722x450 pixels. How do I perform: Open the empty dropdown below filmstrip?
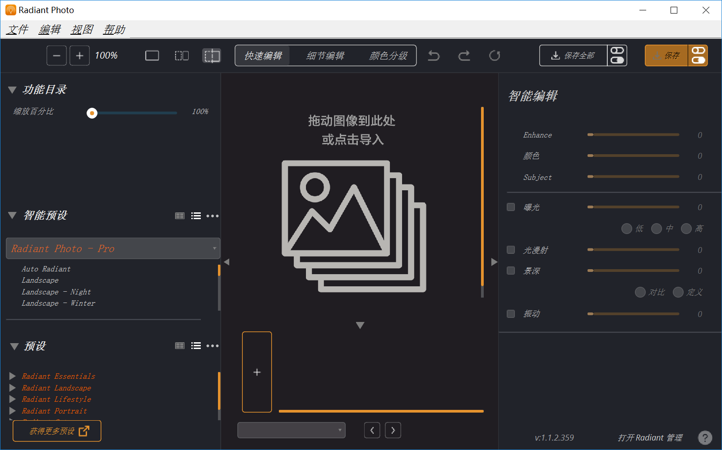[x=292, y=430]
